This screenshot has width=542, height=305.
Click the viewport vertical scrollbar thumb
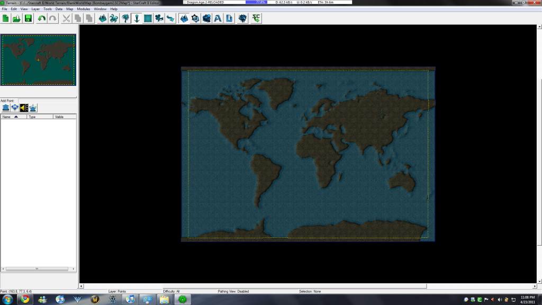click(539, 162)
